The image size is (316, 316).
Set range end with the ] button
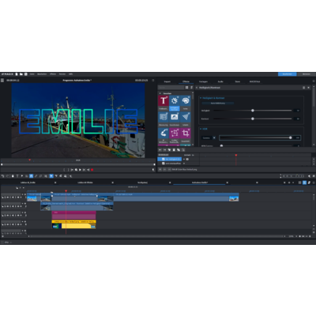[x=68, y=170]
